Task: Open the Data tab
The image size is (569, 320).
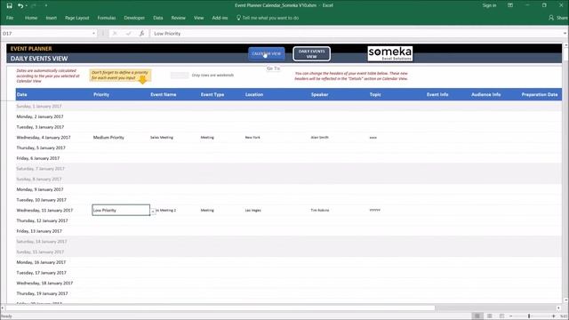Action: (x=158, y=18)
